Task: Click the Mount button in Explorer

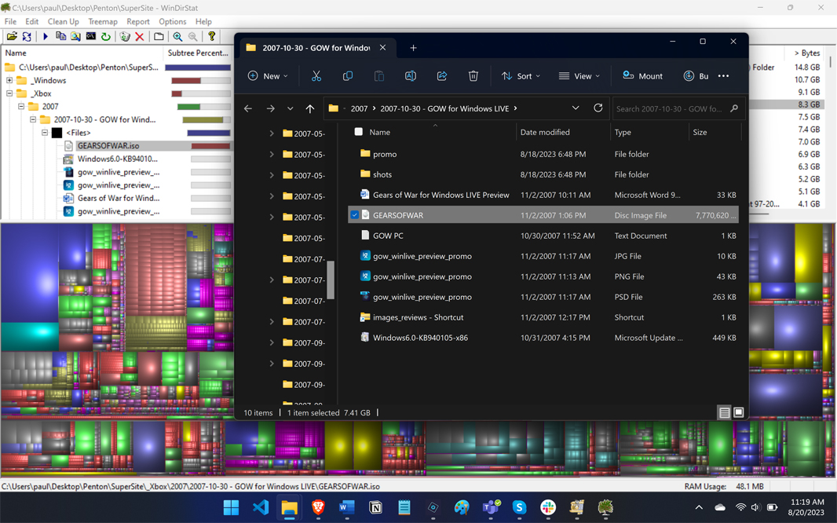Action: [x=642, y=76]
